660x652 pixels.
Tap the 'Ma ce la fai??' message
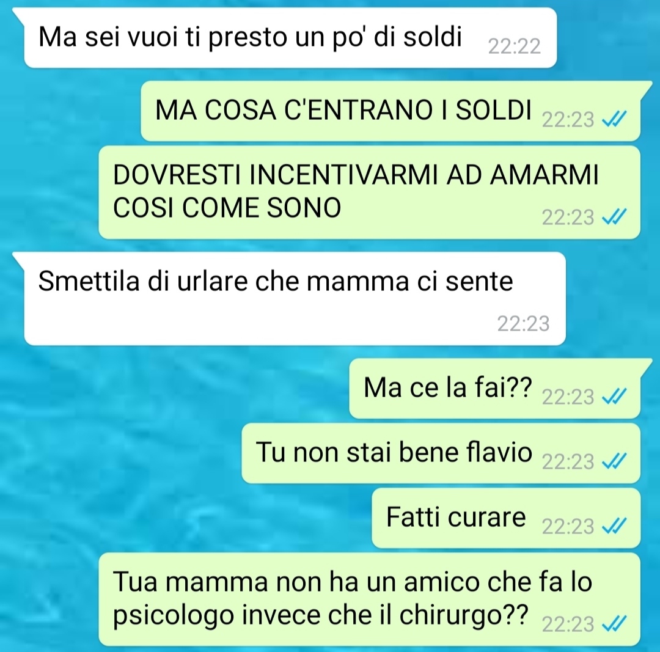(x=495, y=388)
